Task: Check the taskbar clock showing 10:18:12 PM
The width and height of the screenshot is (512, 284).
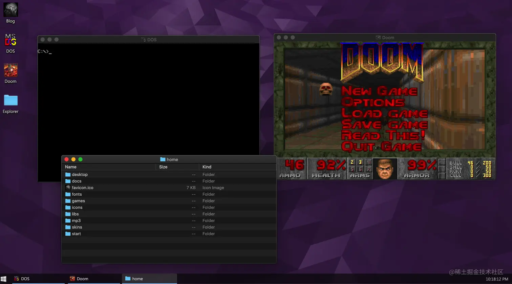Action: [x=497, y=279]
